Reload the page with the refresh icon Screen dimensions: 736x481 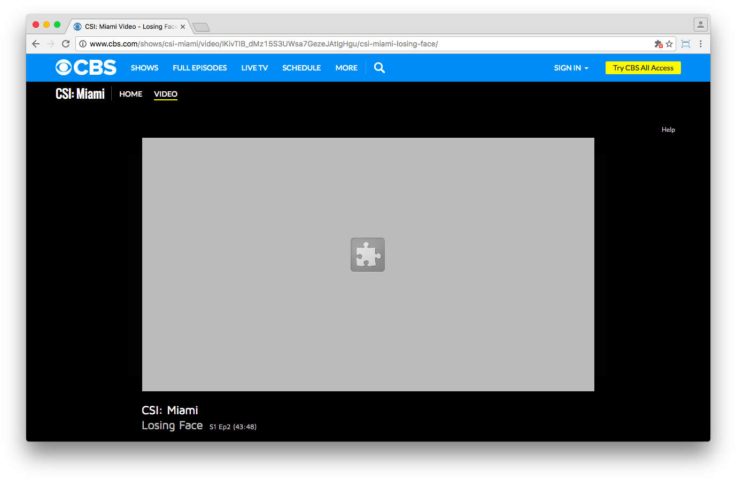pos(66,44)
